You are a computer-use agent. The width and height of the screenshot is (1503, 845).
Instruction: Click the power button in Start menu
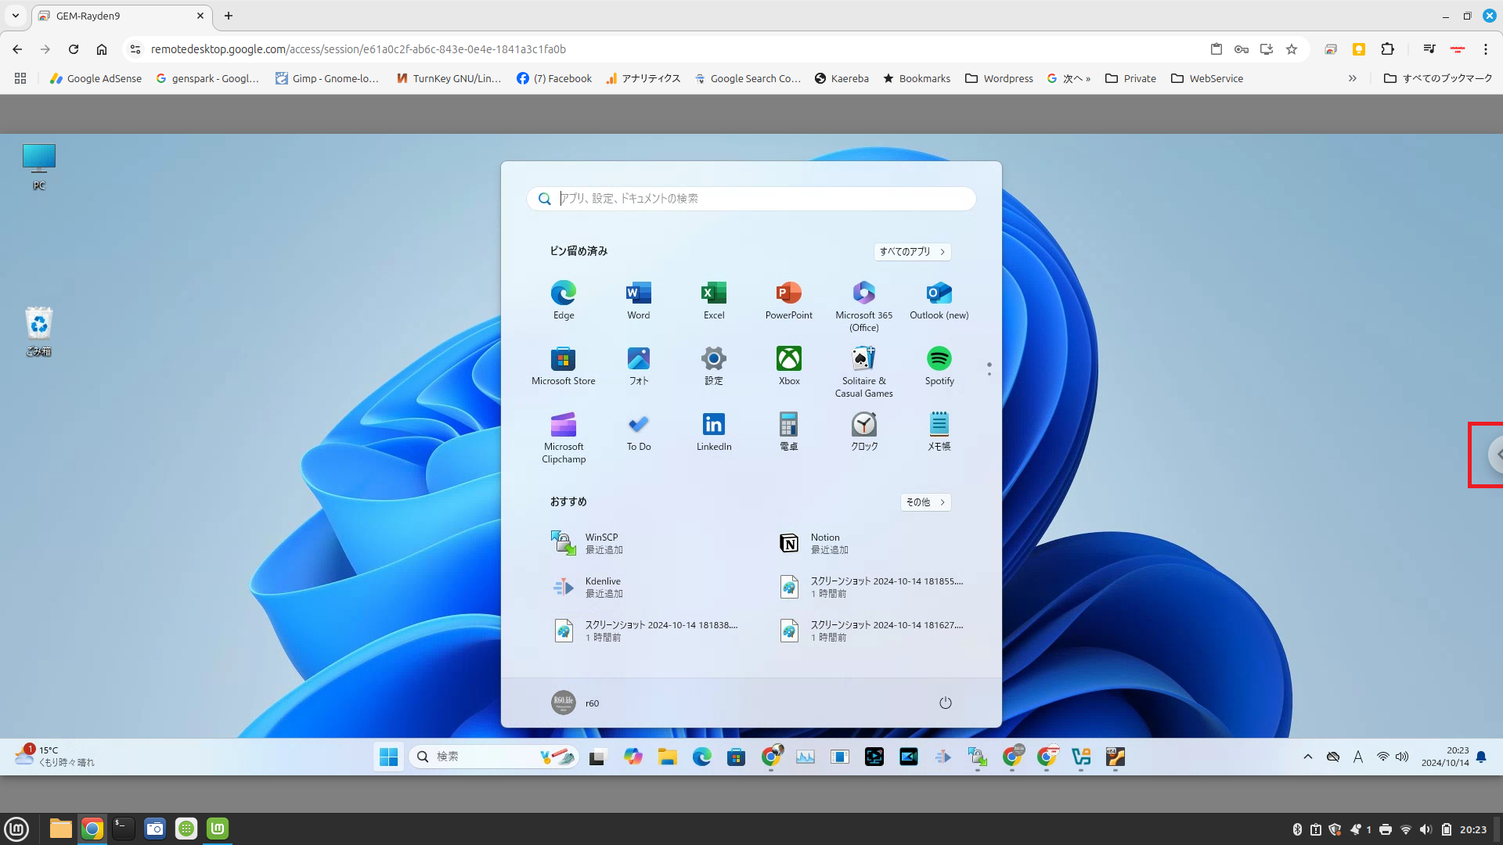pos(945,703)
